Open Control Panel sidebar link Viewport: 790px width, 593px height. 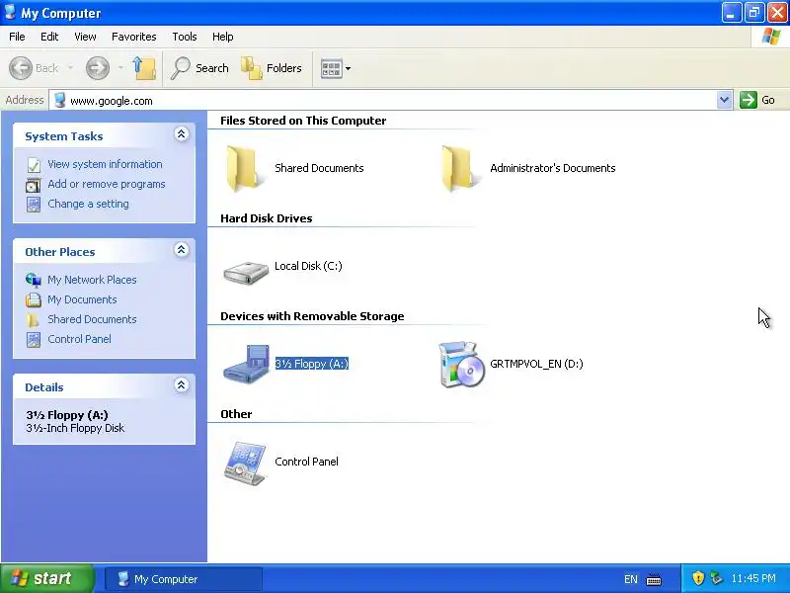(x=80, y=339)
